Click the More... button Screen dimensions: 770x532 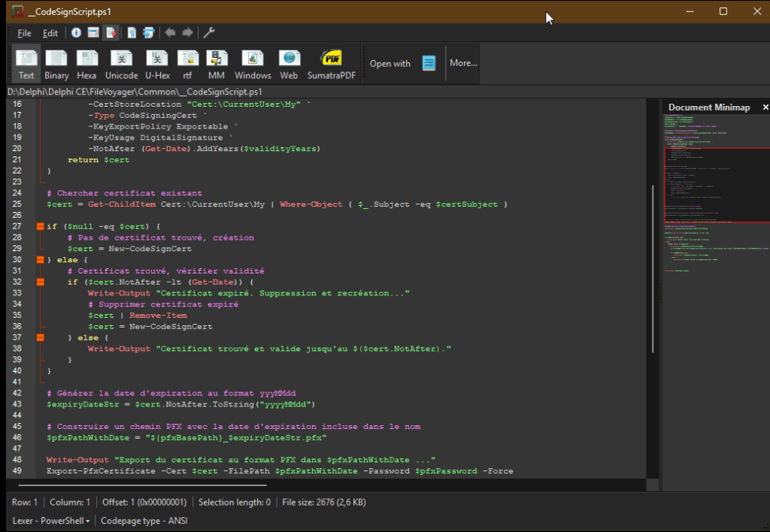(463, 63)
